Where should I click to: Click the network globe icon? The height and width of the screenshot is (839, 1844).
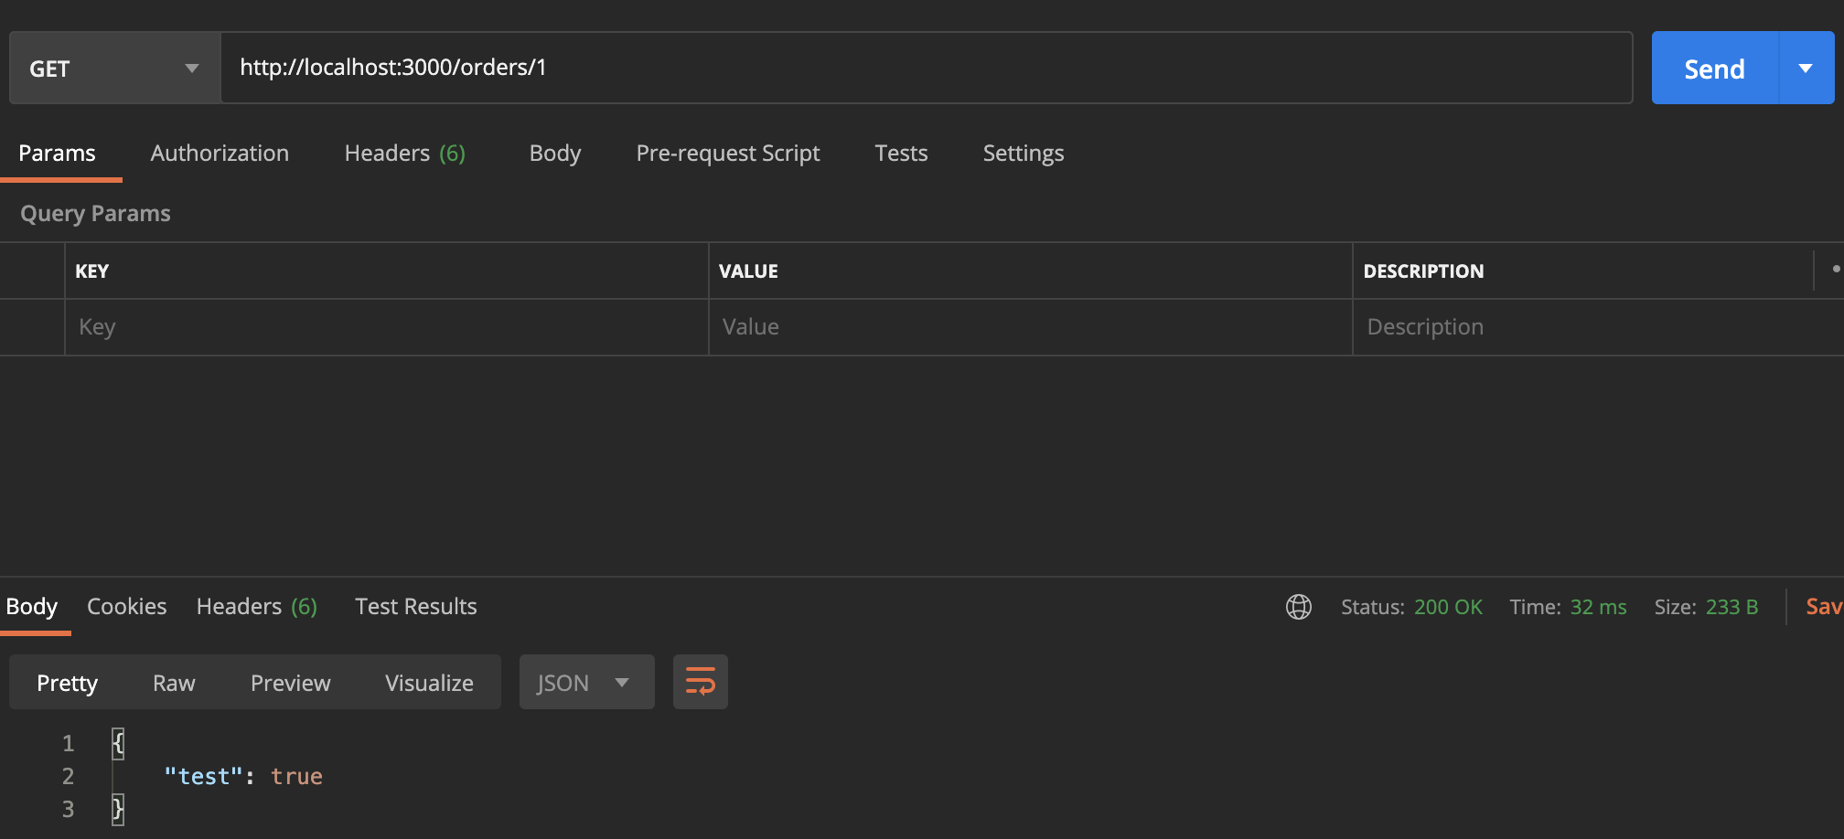coord(1299,607)
